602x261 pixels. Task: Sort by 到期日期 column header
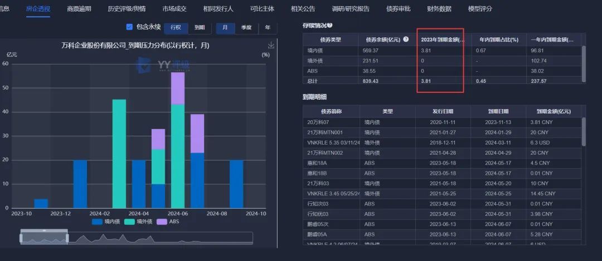click(498, 111)
